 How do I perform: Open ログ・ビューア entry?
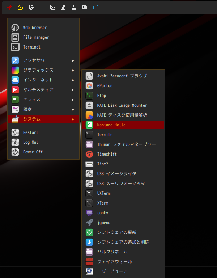tap(123, 271)
